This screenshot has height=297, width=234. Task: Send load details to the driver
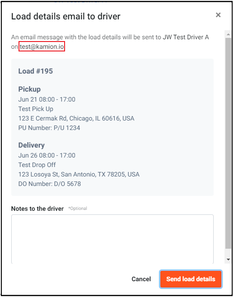coord(191,279)
